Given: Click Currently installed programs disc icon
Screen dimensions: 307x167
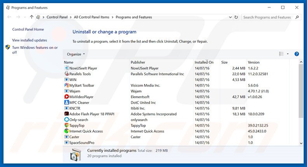Looking at the screenshot, I should [x=75, y=154].
